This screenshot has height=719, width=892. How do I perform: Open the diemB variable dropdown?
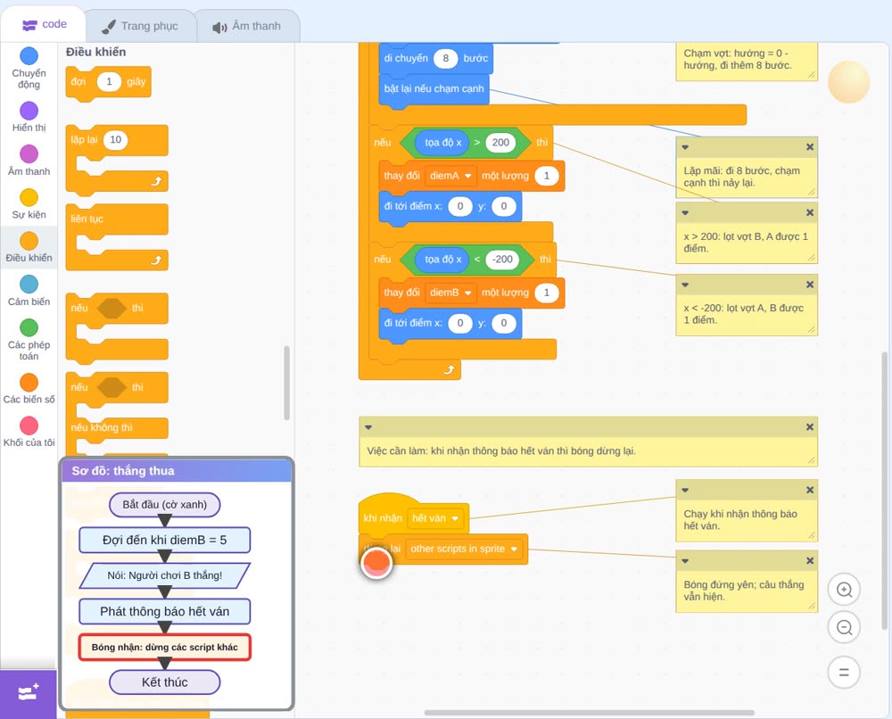click(x=450, y=293)
